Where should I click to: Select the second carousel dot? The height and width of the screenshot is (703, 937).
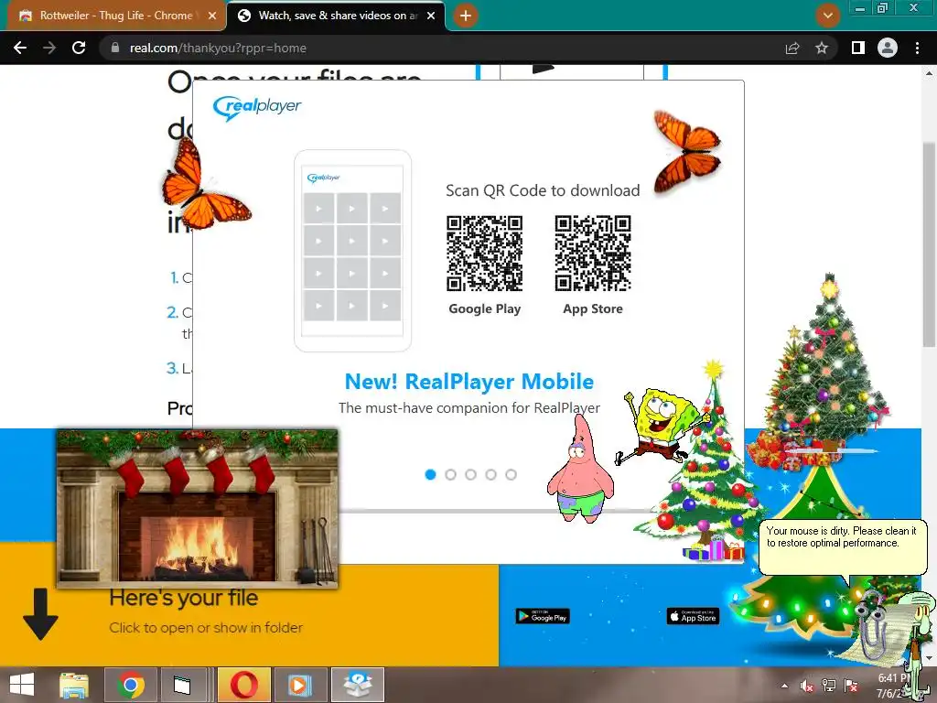(x=450, y=475)
